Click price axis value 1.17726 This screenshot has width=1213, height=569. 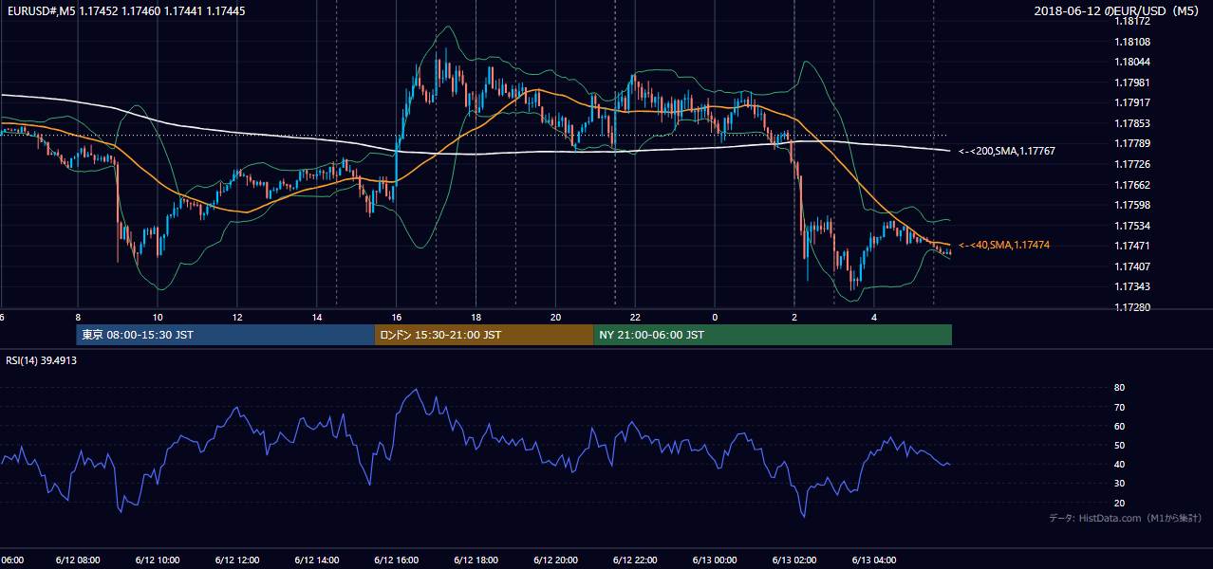tap(1132, 164)
